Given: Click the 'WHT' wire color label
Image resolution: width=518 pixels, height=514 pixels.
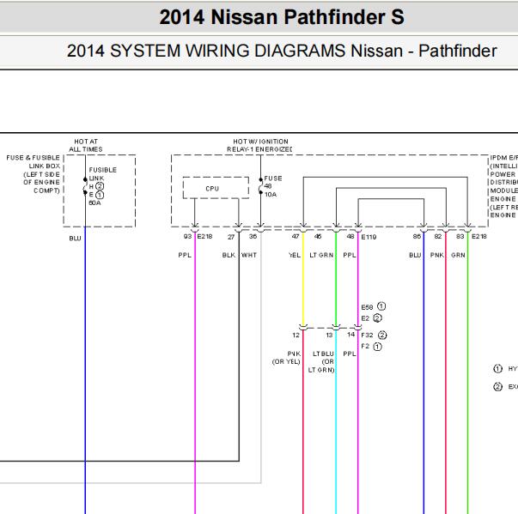Looking at the screenshot, I should (249, 256).
